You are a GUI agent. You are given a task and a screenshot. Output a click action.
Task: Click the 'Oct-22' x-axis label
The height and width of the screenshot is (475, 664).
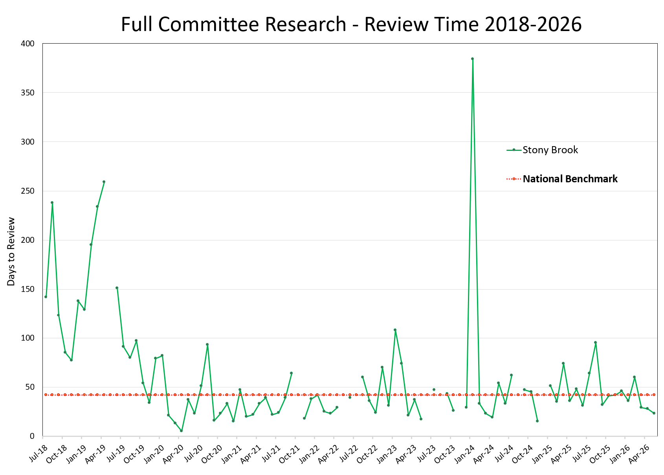368,454
